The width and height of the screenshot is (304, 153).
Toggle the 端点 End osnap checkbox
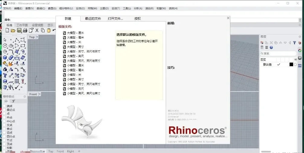[4, 106]
